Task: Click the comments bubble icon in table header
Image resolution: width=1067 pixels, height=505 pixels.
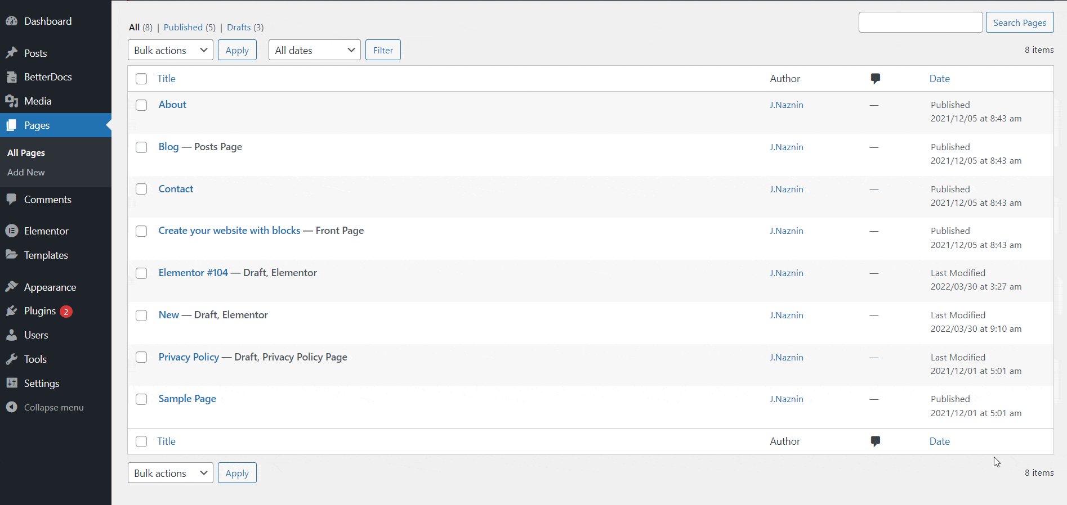Action: pyautogui.click(x=875, y=79)
